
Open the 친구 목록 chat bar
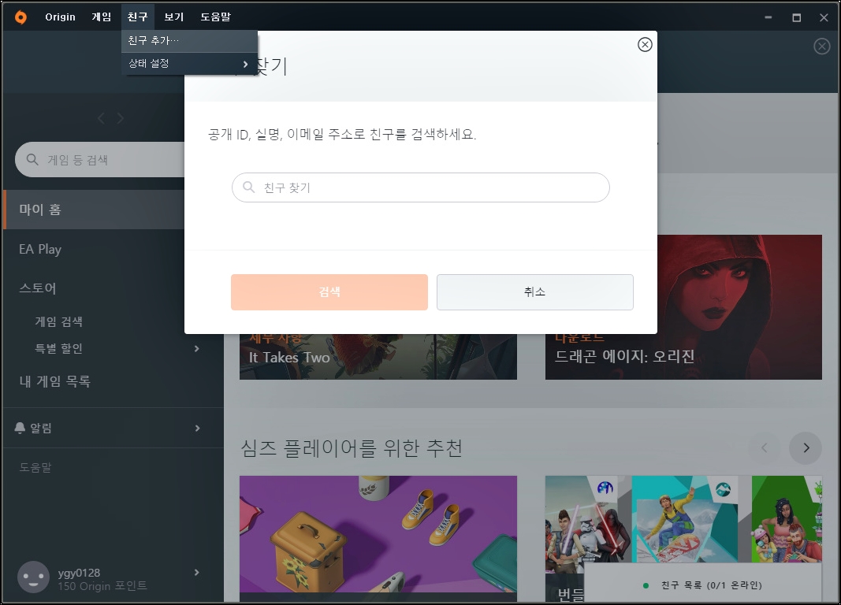click(702, 582)
